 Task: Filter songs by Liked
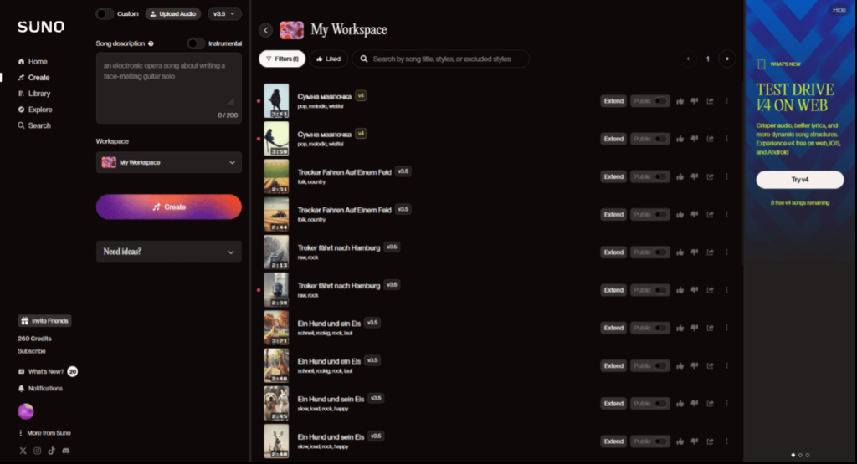[328, 59]
